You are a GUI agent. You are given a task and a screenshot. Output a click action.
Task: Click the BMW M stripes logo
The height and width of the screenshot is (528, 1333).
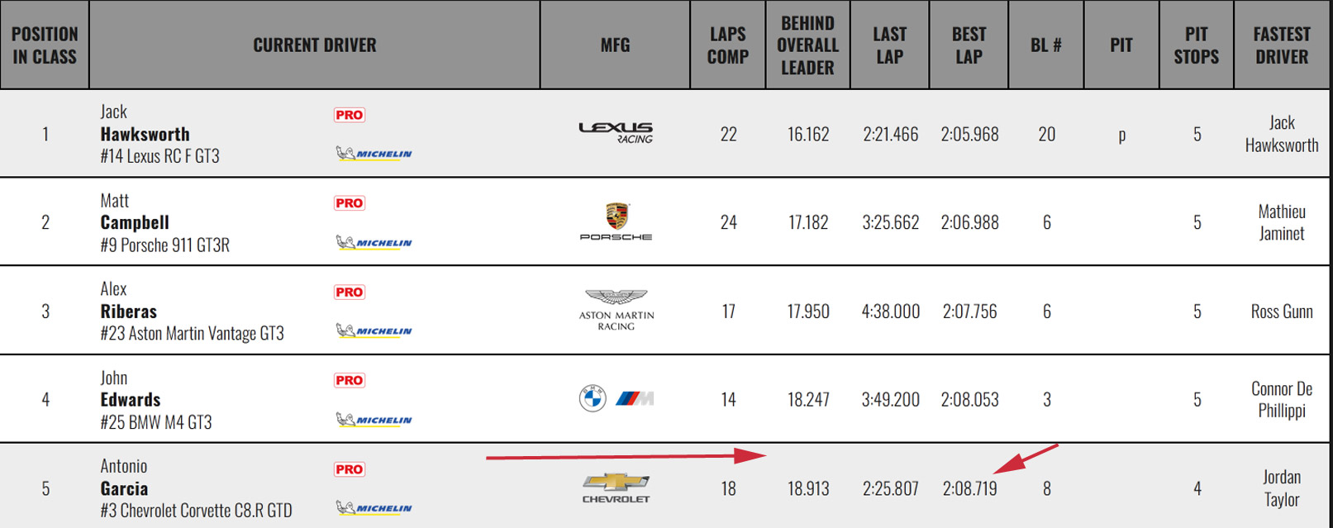pos(634,399)
